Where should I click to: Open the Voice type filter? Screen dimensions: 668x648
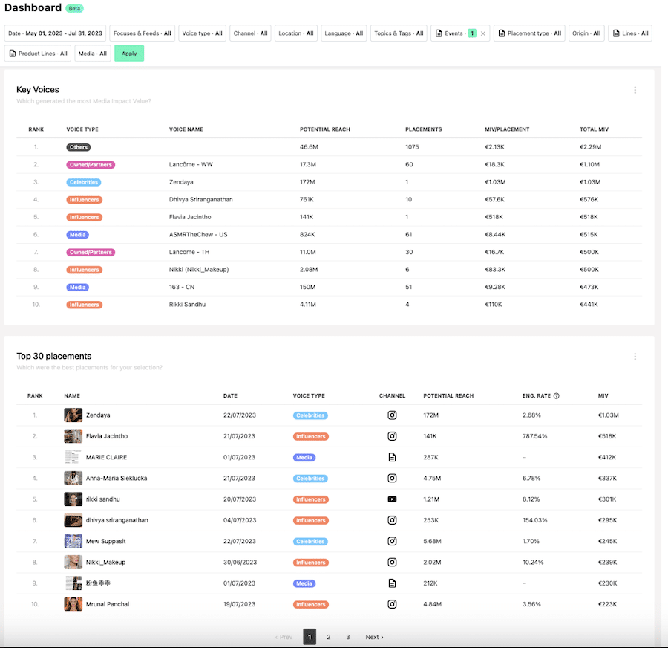pyautogui.click(x=202, y=33)
